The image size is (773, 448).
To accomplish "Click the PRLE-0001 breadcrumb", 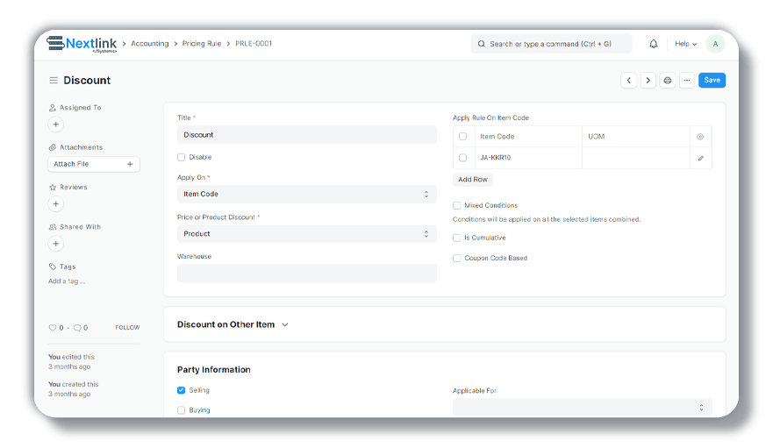I will (x=254, y=43).
